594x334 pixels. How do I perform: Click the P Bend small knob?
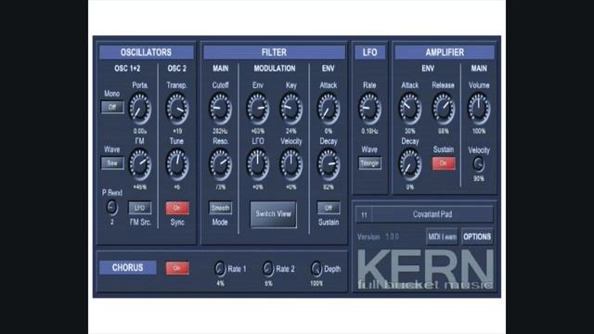click(x=111, y=208)
